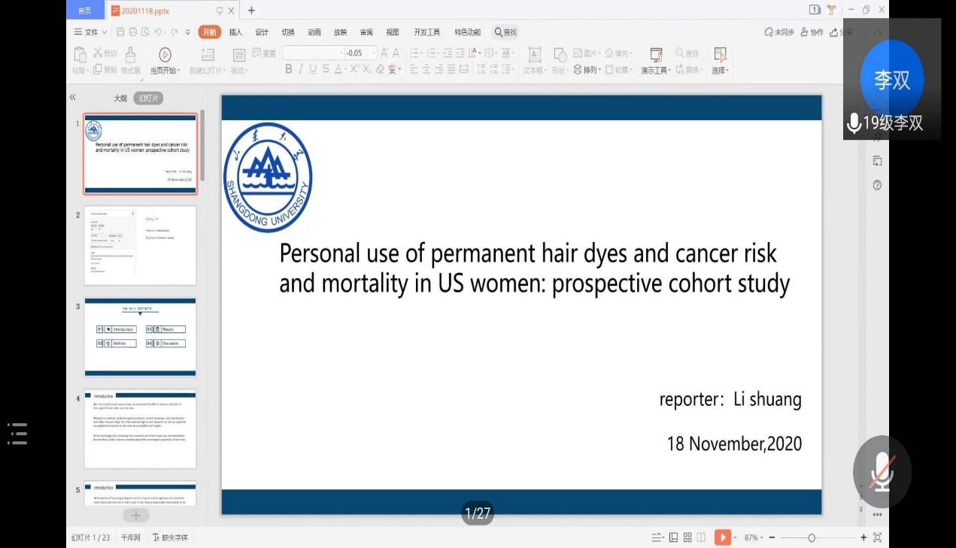
Task: Click the 分享 share button
Action: 842,32
